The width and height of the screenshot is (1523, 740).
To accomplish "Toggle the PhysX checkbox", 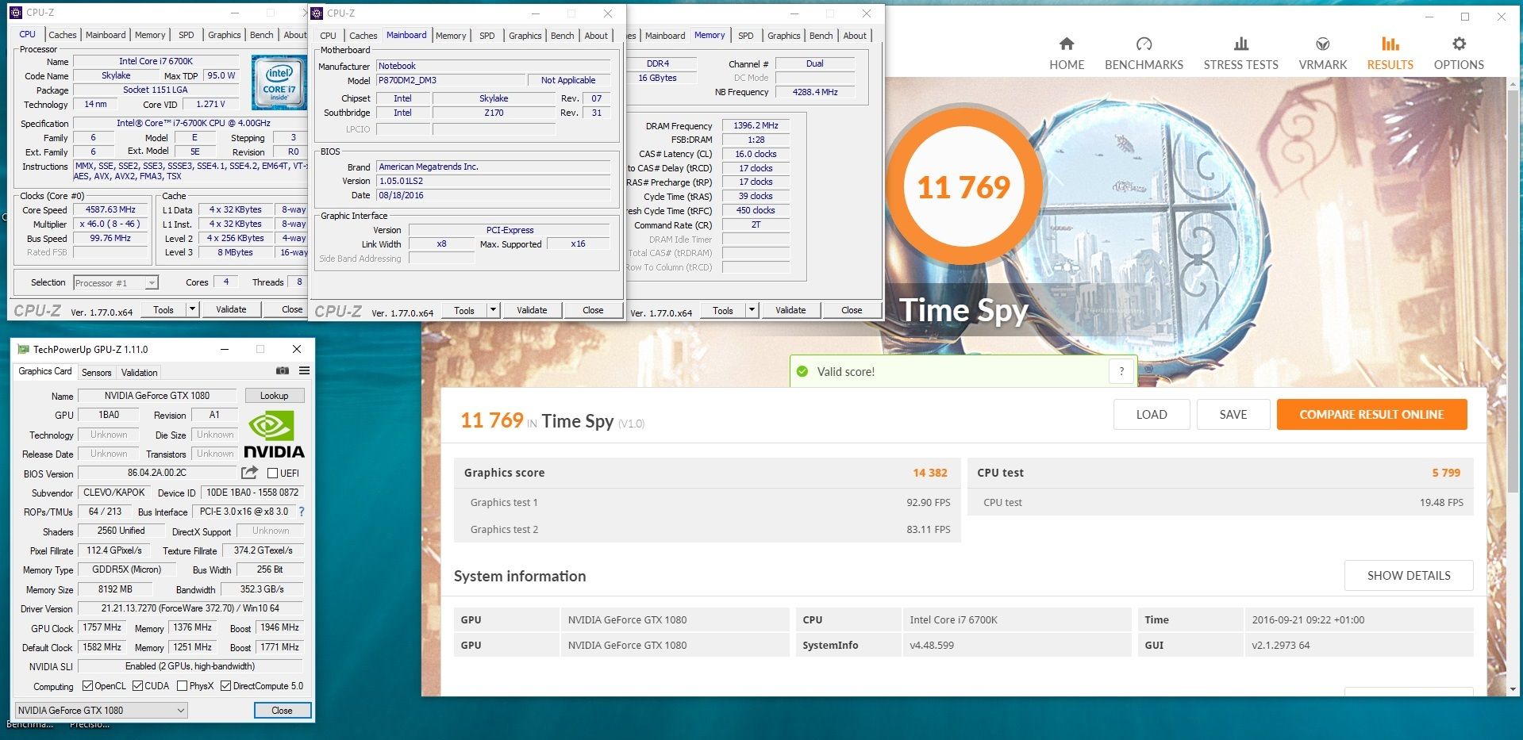I will [182, 686].
